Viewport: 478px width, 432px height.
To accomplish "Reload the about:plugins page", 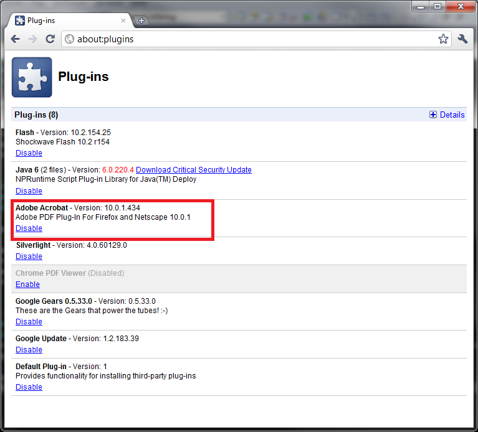I will (x=50, y=39).
